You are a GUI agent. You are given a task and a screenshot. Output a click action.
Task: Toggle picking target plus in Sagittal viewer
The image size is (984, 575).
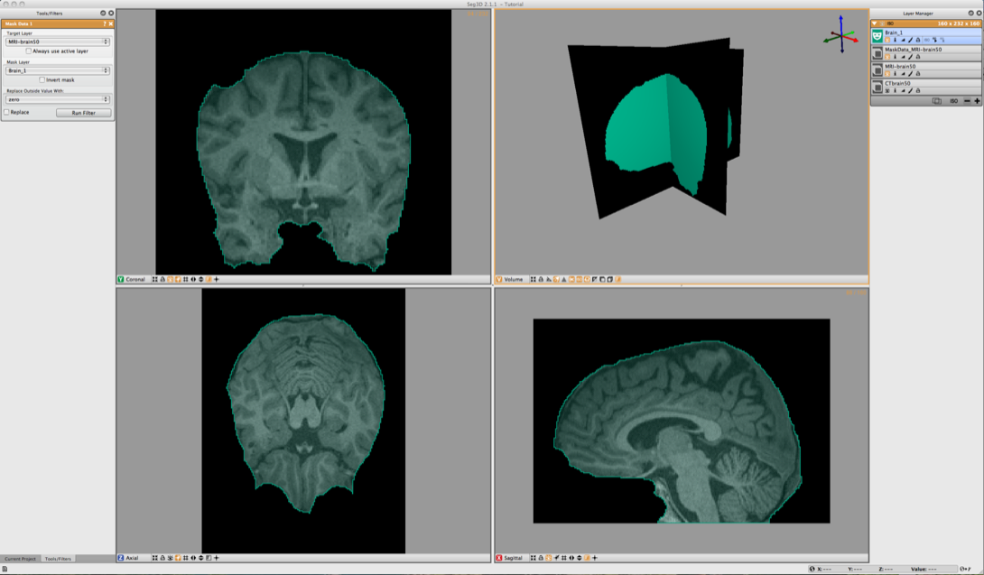(594, 558)
